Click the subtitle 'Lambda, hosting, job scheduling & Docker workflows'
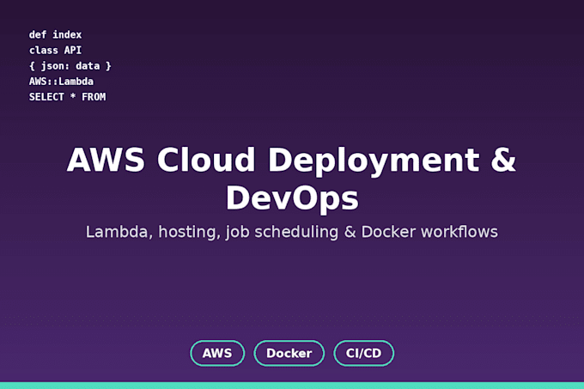 tap(292, 232)
